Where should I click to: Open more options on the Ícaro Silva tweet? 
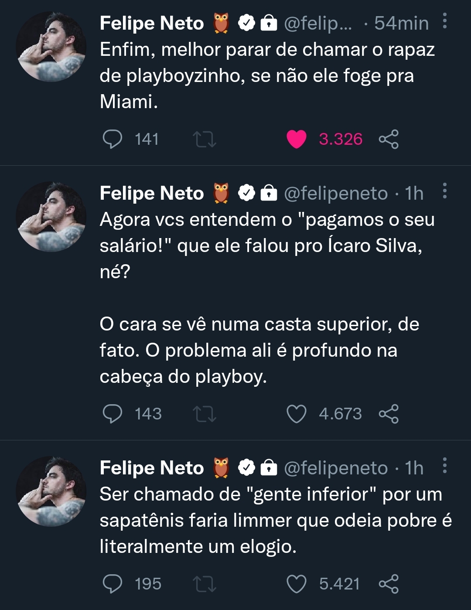pyautogui.click(x=444, y=191)
